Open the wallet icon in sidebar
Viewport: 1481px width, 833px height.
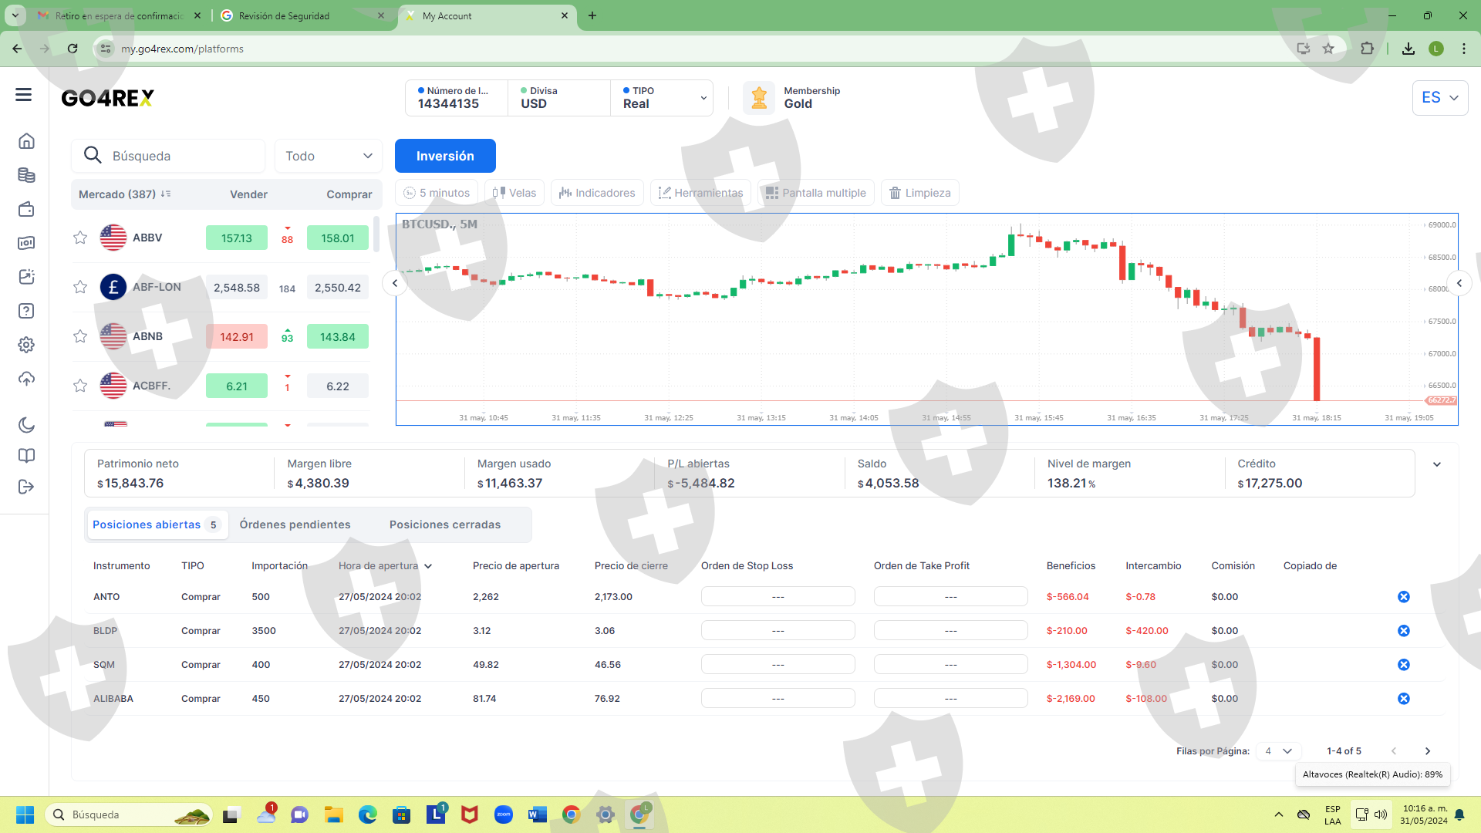[26, 209]
